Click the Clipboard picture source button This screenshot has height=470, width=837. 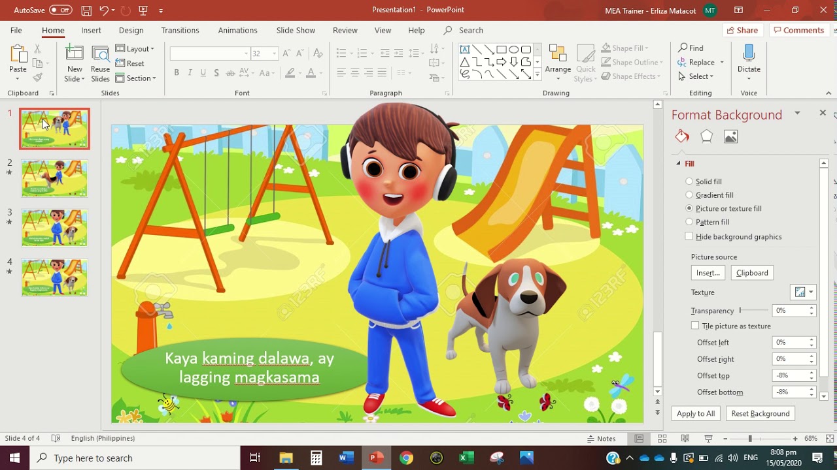(752, 273)
